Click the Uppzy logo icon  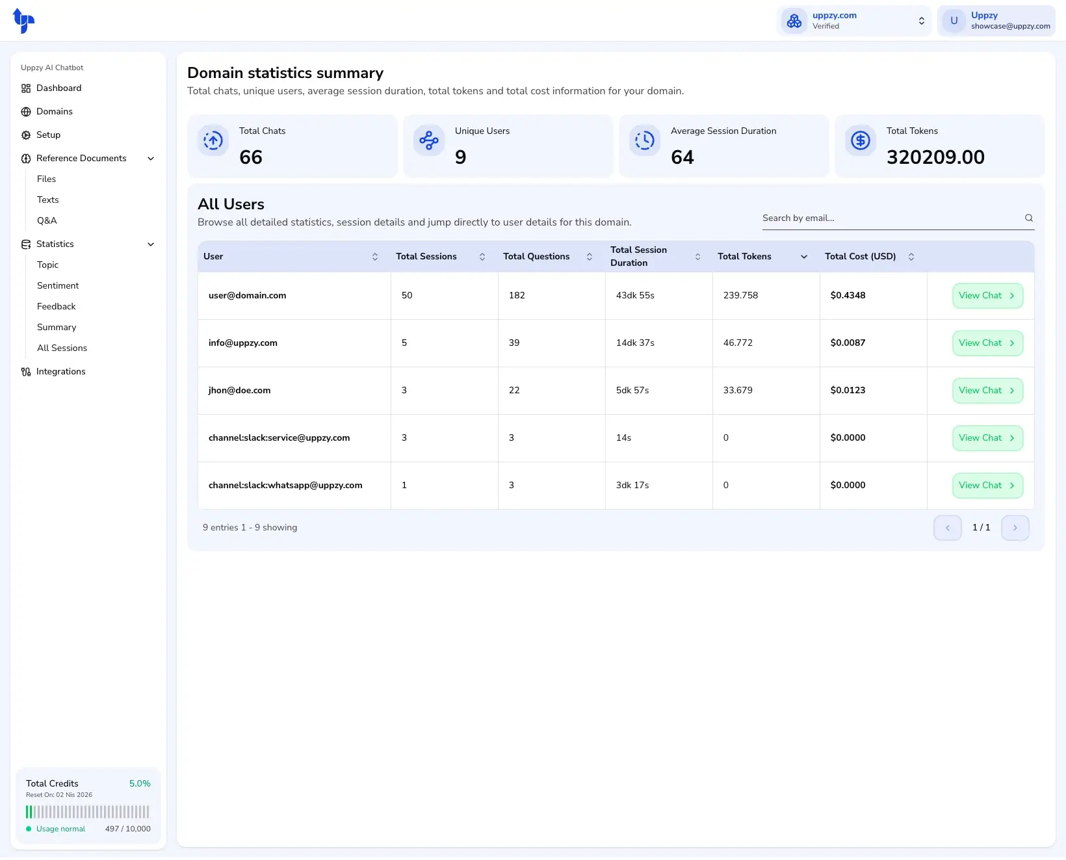tap(23, 21)
